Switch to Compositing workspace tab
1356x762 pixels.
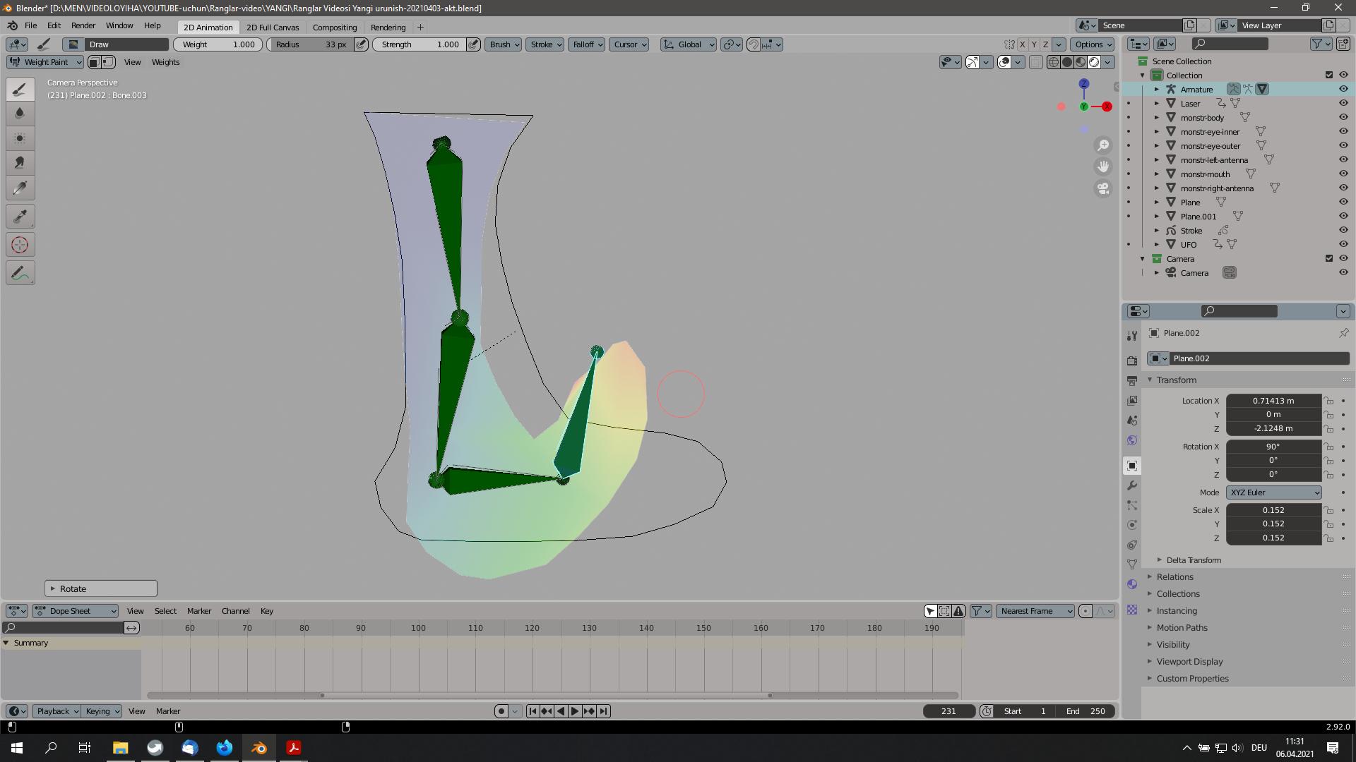pos(335,28)
